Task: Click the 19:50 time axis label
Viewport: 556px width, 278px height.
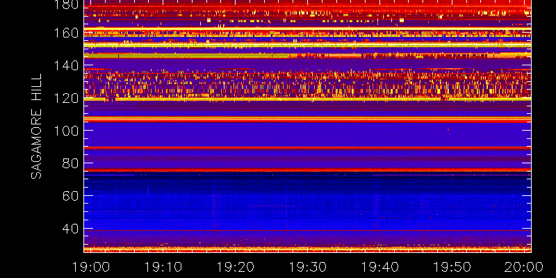Action: coord(452,267)
